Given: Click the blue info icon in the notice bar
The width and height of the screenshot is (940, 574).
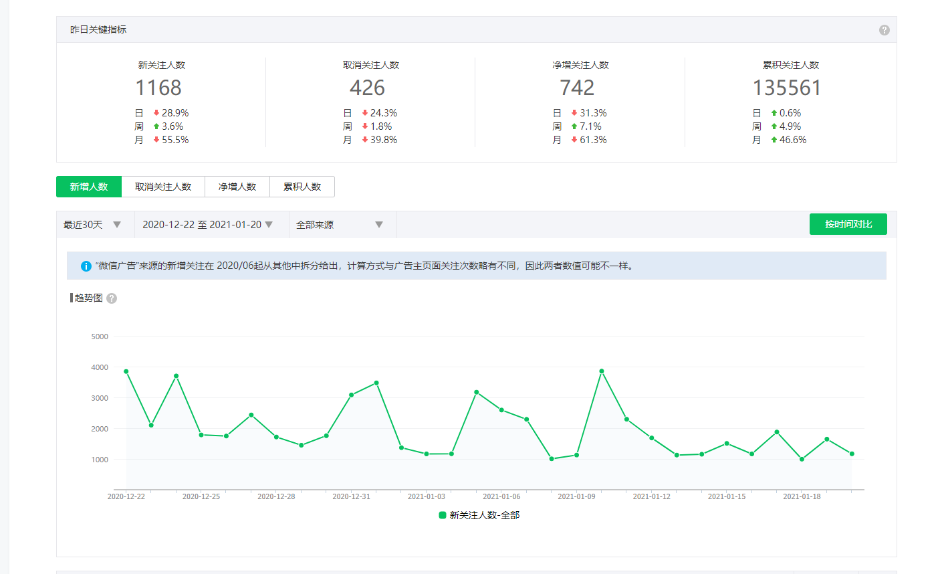Looking at the screenshot, I should pos(86,266).
